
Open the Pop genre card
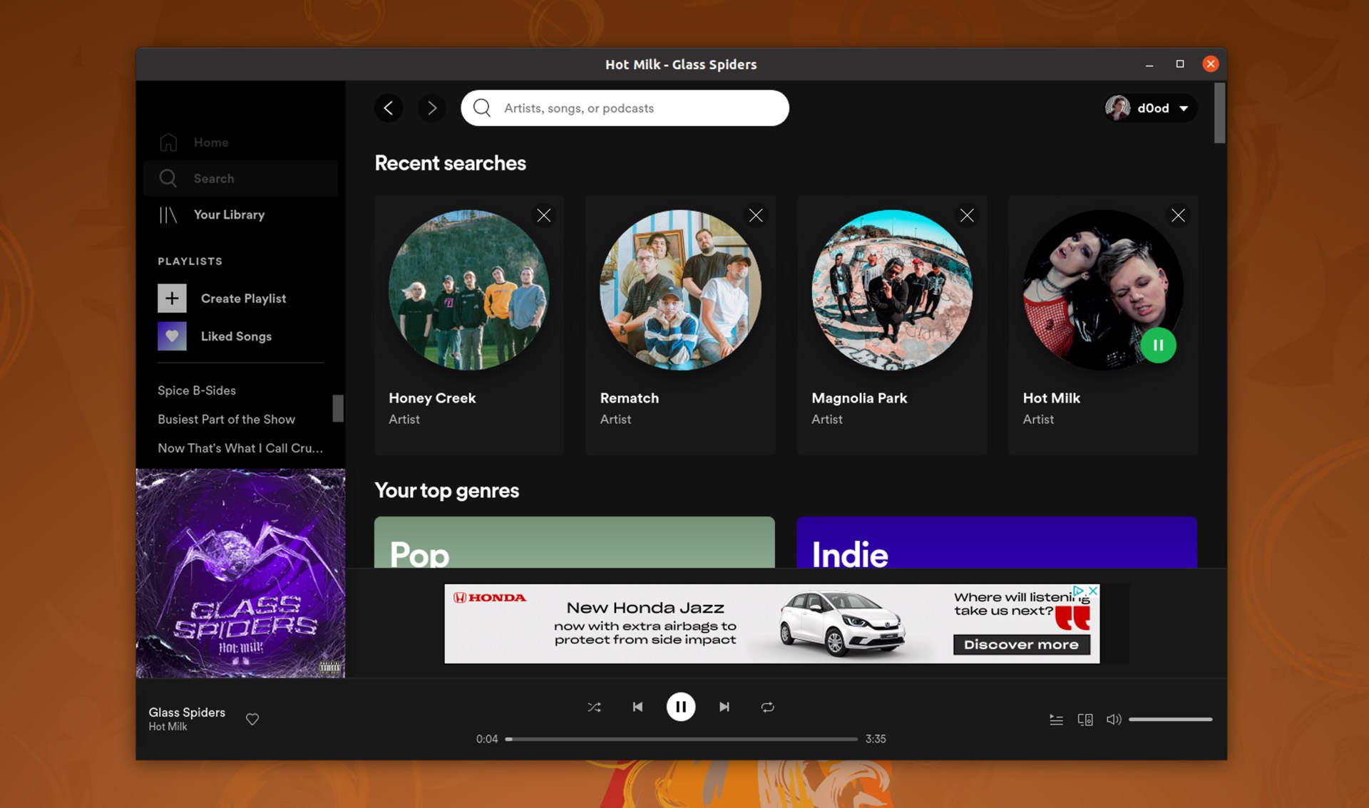click(x=575, y=542)
